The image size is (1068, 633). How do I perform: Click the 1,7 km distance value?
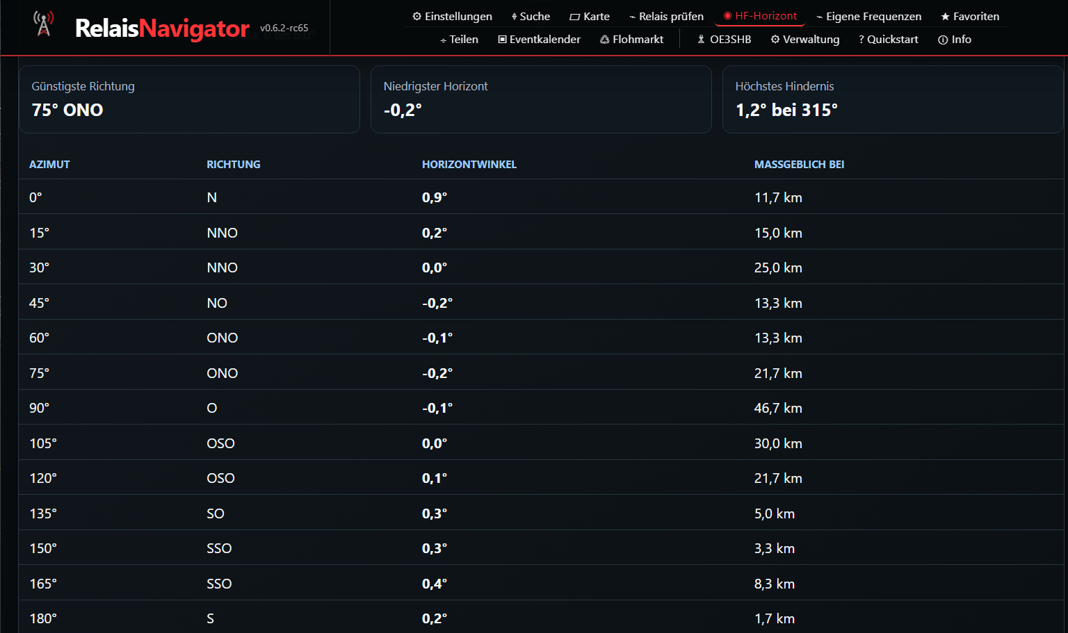(x=775, y=618)
